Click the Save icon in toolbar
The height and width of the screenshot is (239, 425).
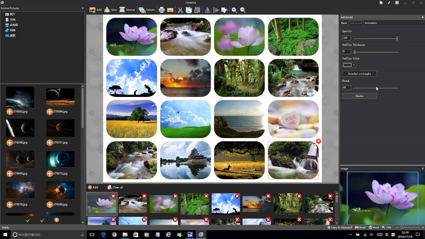(107, 10)
